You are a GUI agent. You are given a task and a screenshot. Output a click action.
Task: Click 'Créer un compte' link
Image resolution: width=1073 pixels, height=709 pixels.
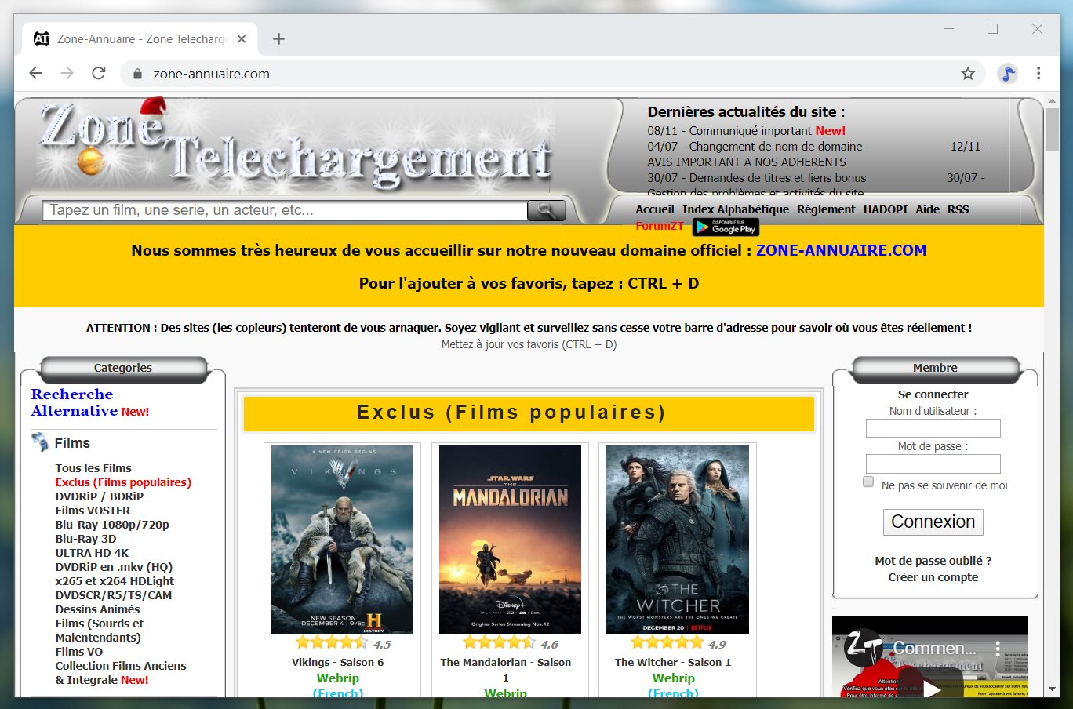point(933,577)
